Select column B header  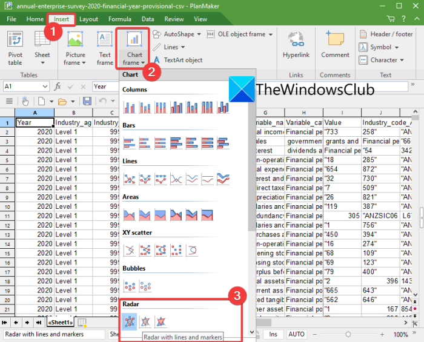(73, 113)
